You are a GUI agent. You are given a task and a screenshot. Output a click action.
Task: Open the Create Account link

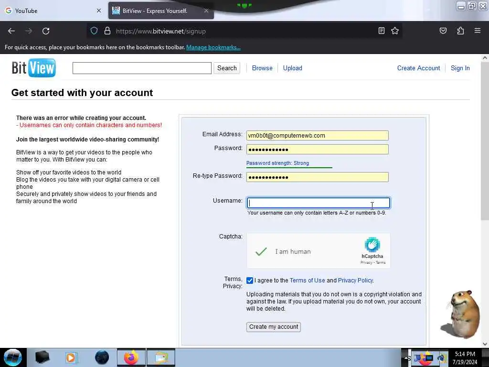[x=418, y=68]
